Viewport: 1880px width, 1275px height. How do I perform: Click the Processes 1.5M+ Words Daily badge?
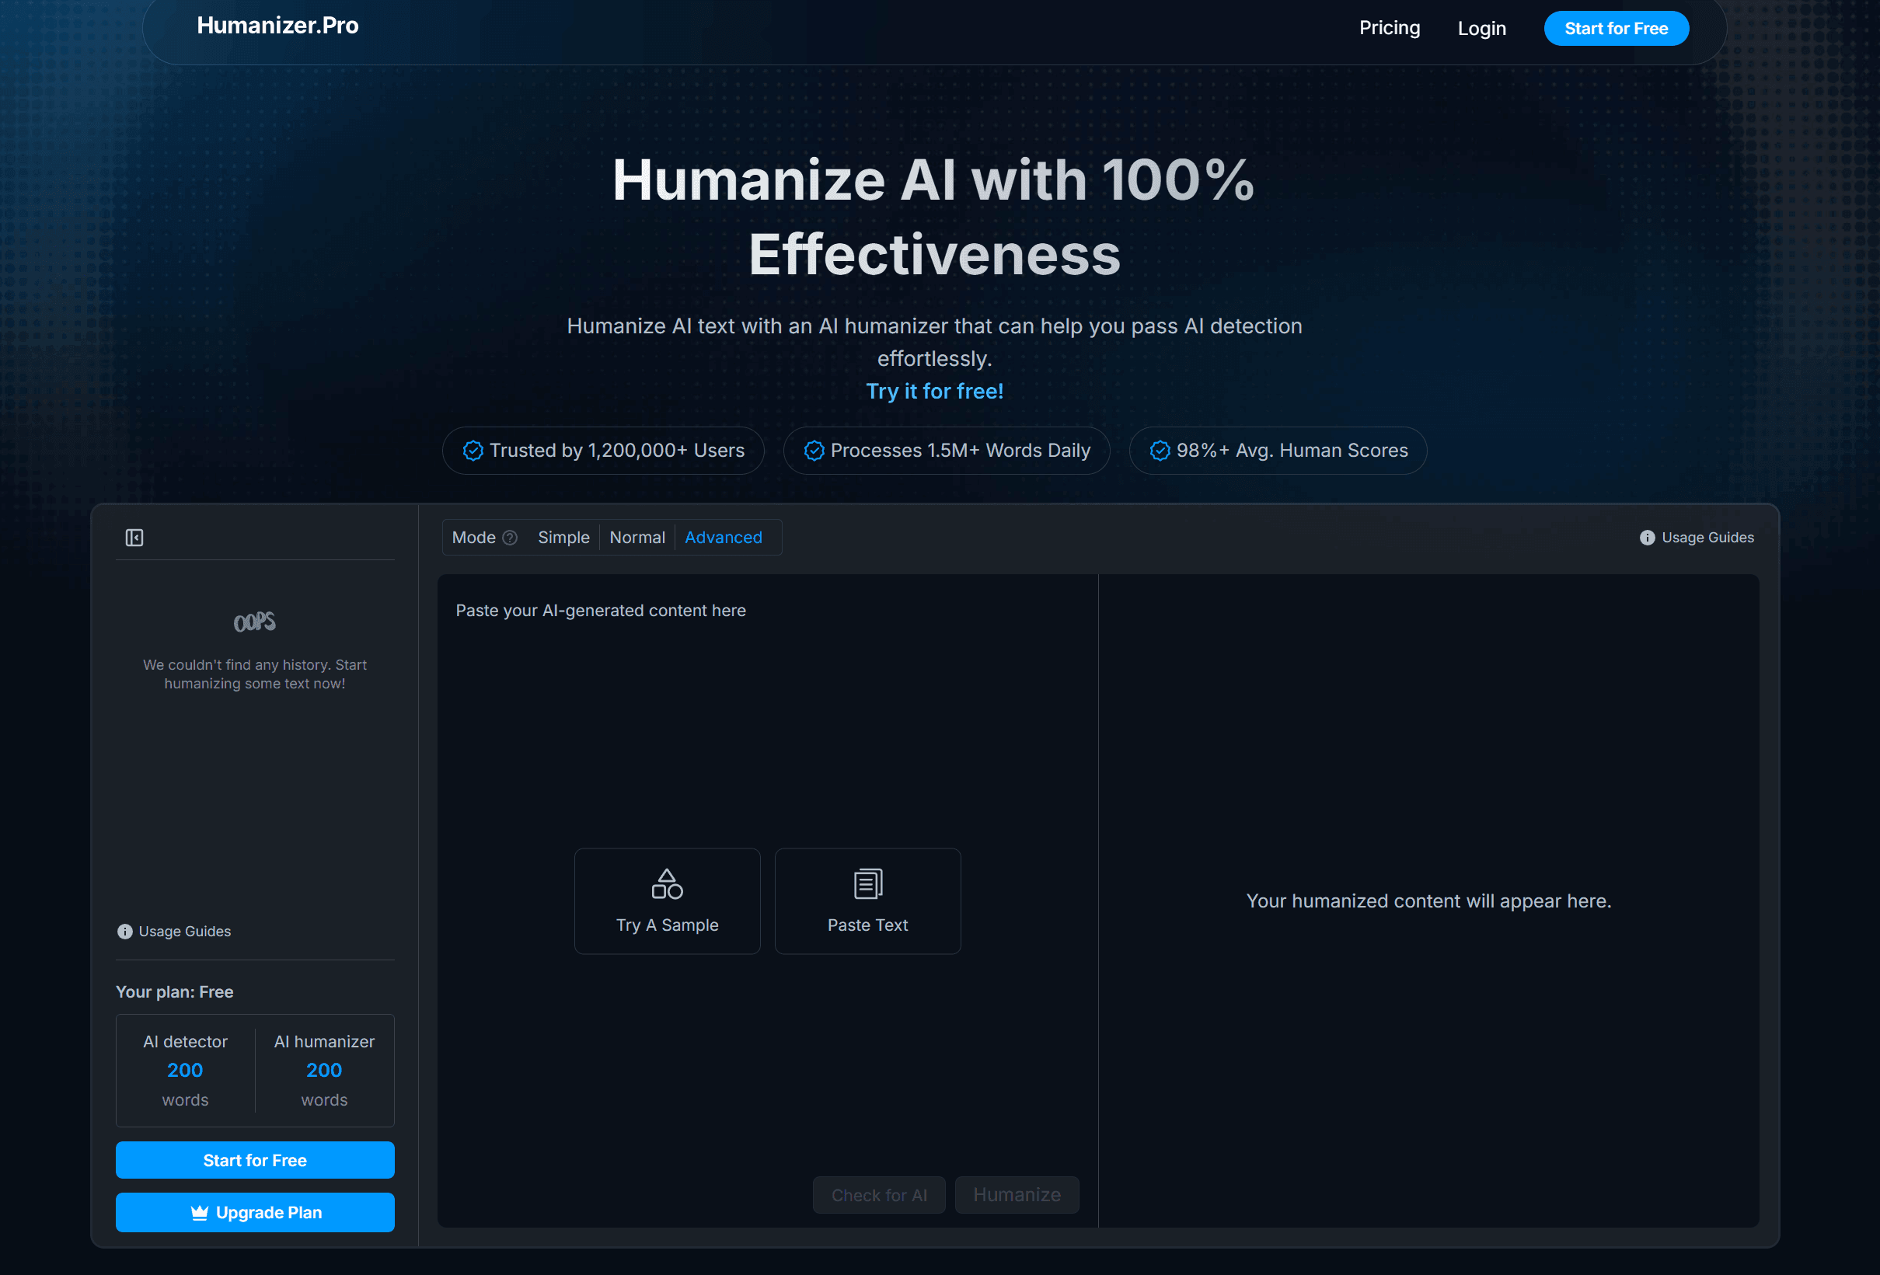tap(947, 451)
